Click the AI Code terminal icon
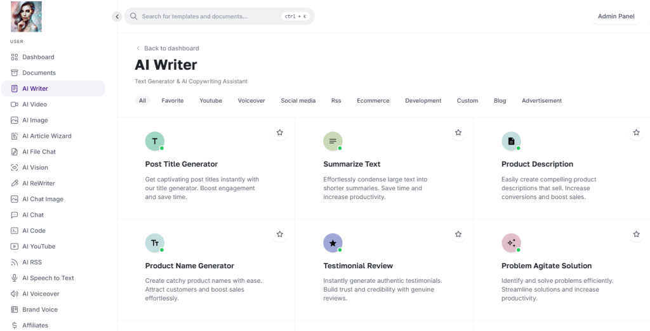The image size is (650, 331). point(15,231)
